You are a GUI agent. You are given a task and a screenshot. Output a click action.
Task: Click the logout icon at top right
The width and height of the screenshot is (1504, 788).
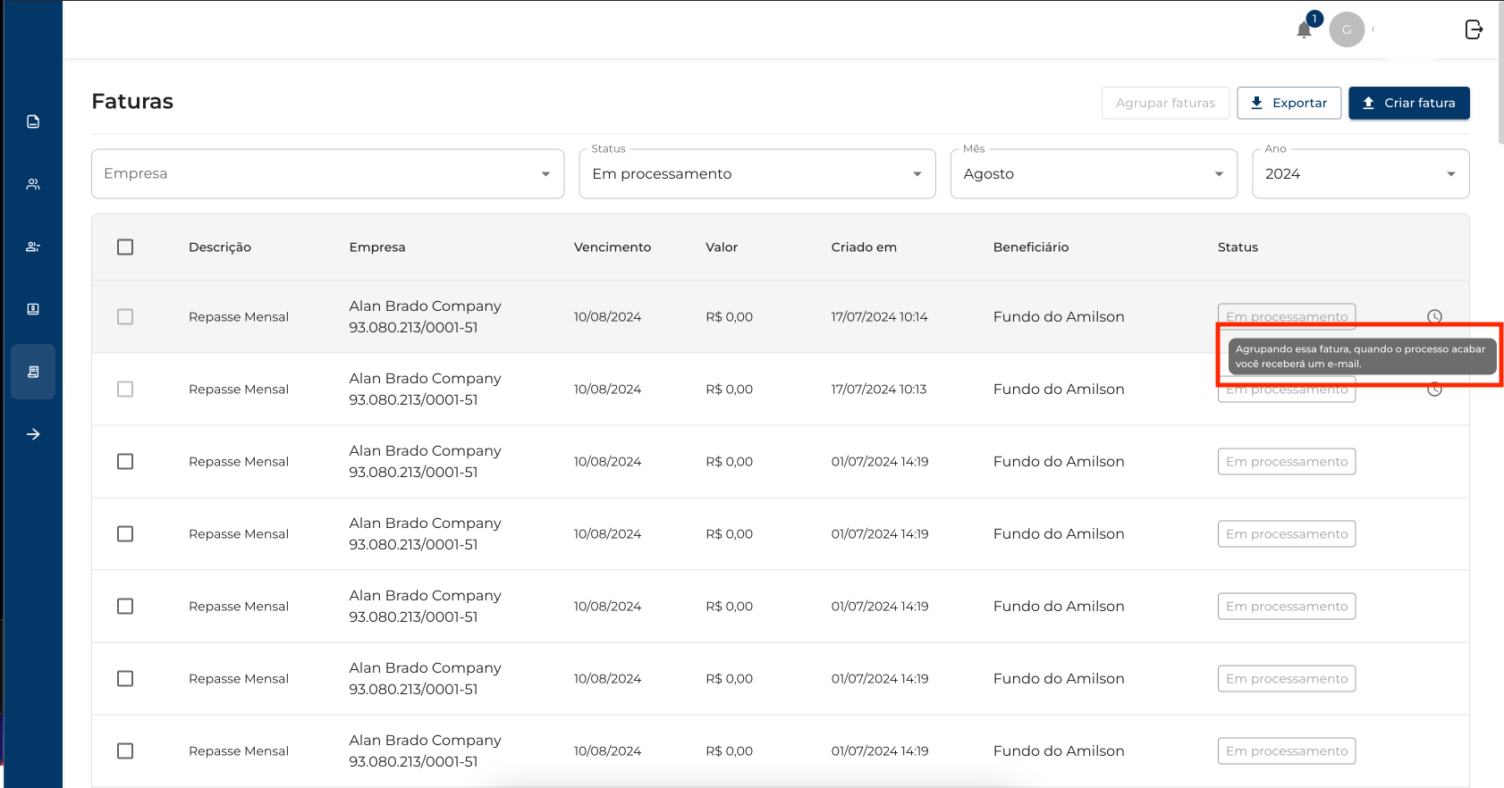point(1474,29)
